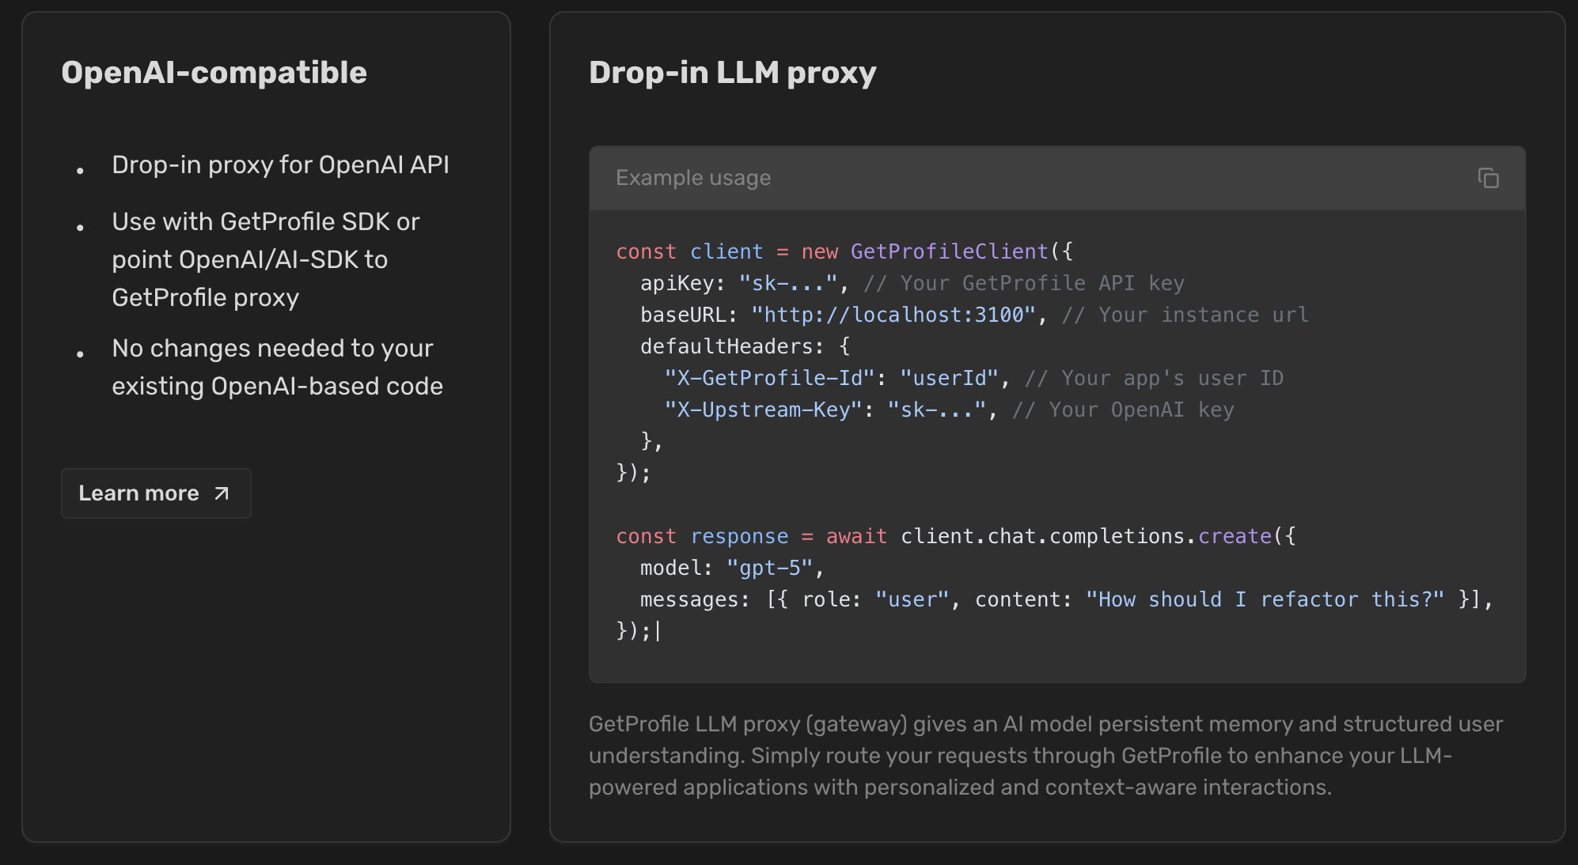1578x865 pixels.
Task: Click the "gpt-5" model string
Action: [769, 568]
